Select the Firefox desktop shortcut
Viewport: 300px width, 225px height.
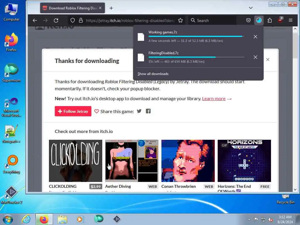(11, 42)
